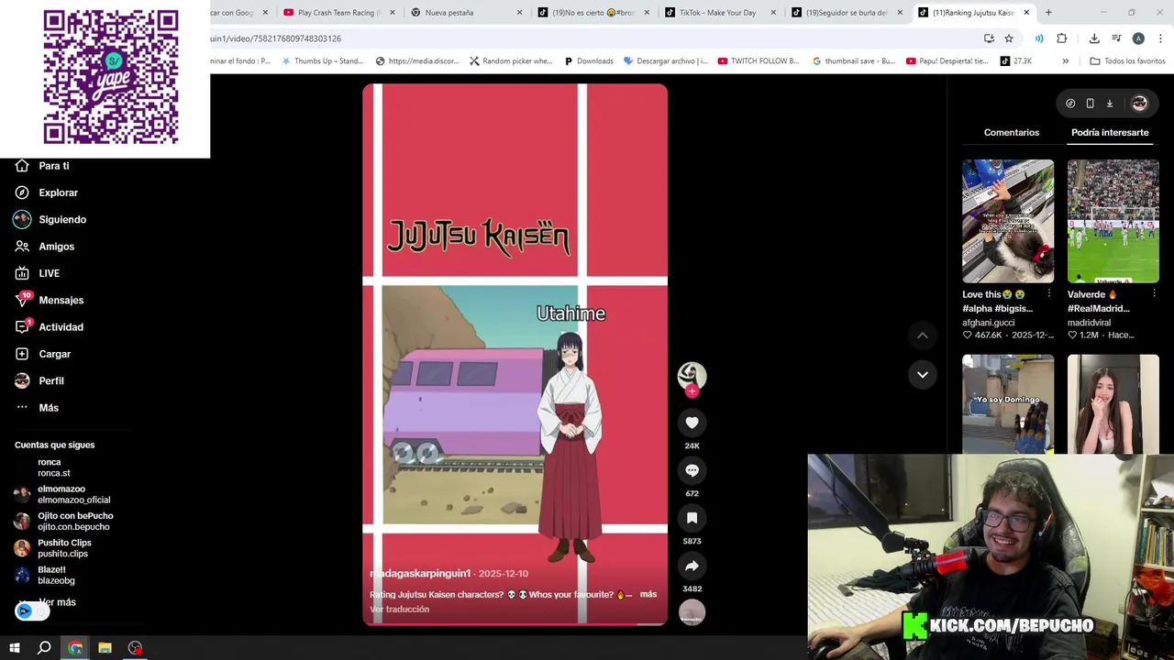Open Chrome three-dot menu
The width and height of the screenshot is (1174, 660).
(x=1160, y=38)
